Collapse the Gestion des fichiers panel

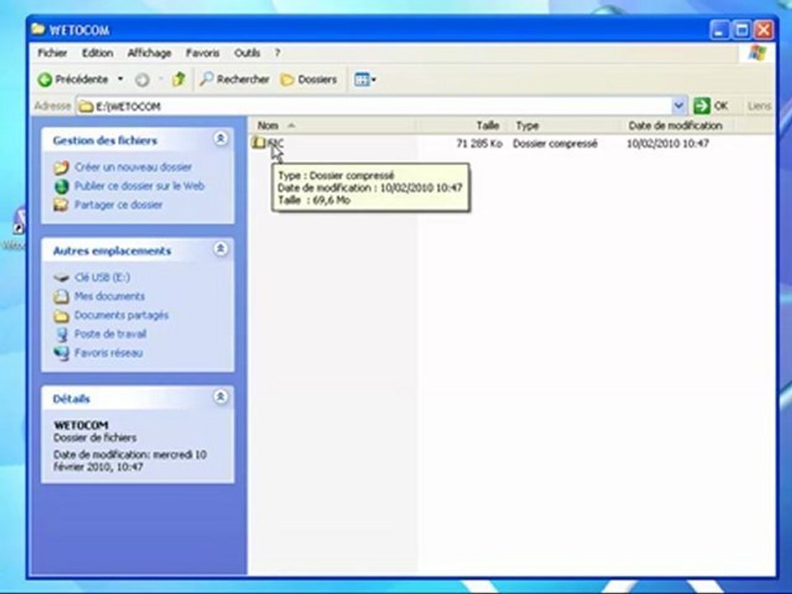point(220,139)
